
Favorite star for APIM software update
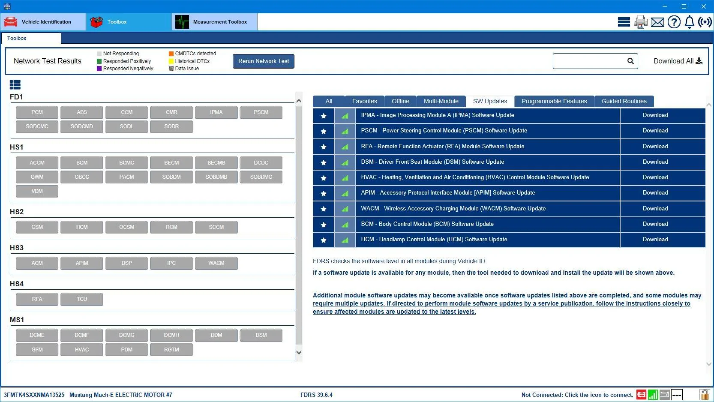coord(324,193)
